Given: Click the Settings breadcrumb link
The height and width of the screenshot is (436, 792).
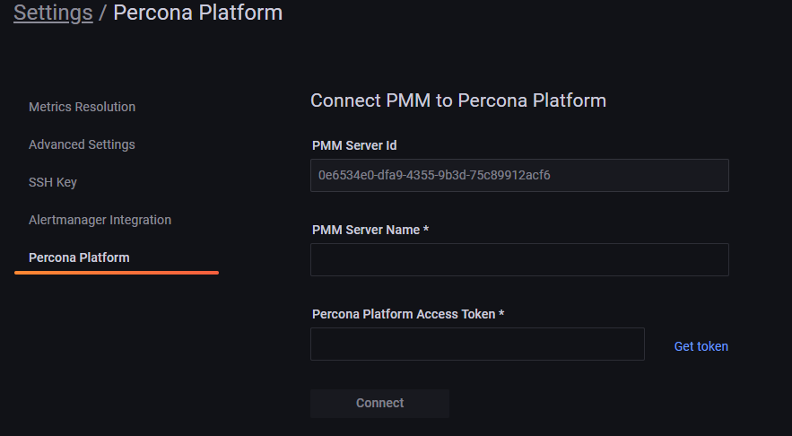Looking at the screenshot, I should (x=53, y=13).
